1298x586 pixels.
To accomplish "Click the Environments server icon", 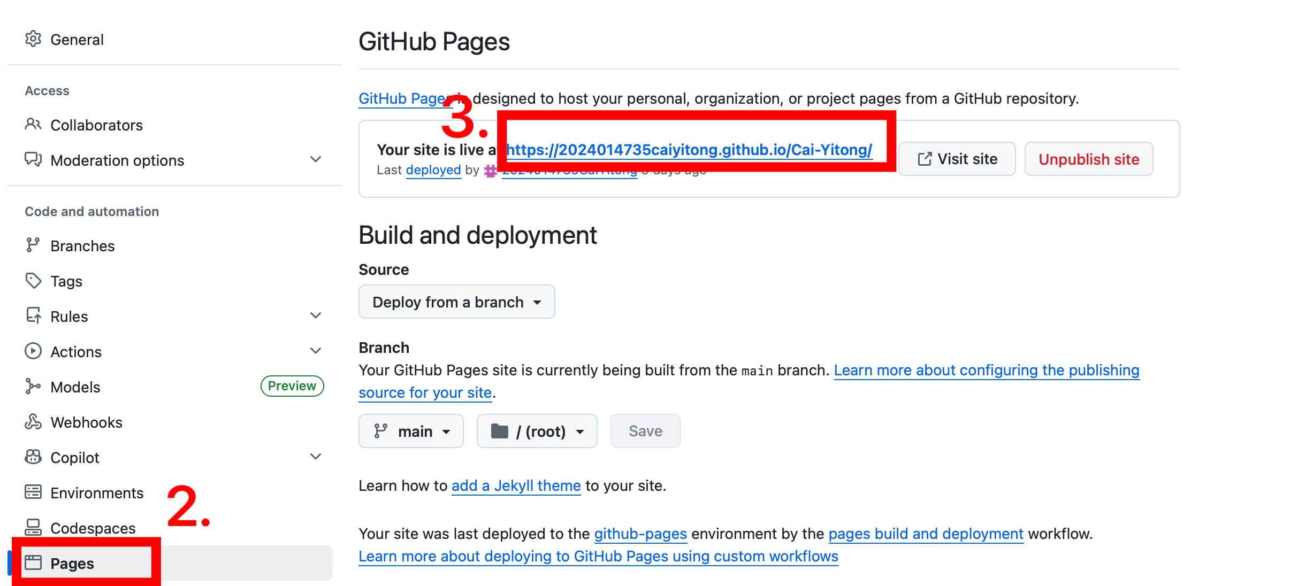I will (x=33, y=492).
